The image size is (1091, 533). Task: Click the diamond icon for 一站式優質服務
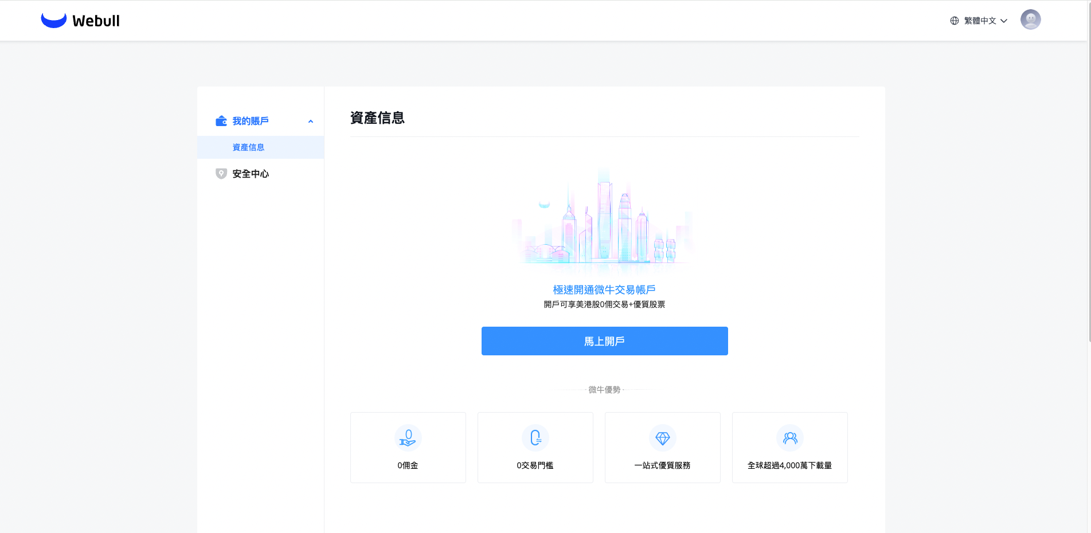tap(662, 438)
